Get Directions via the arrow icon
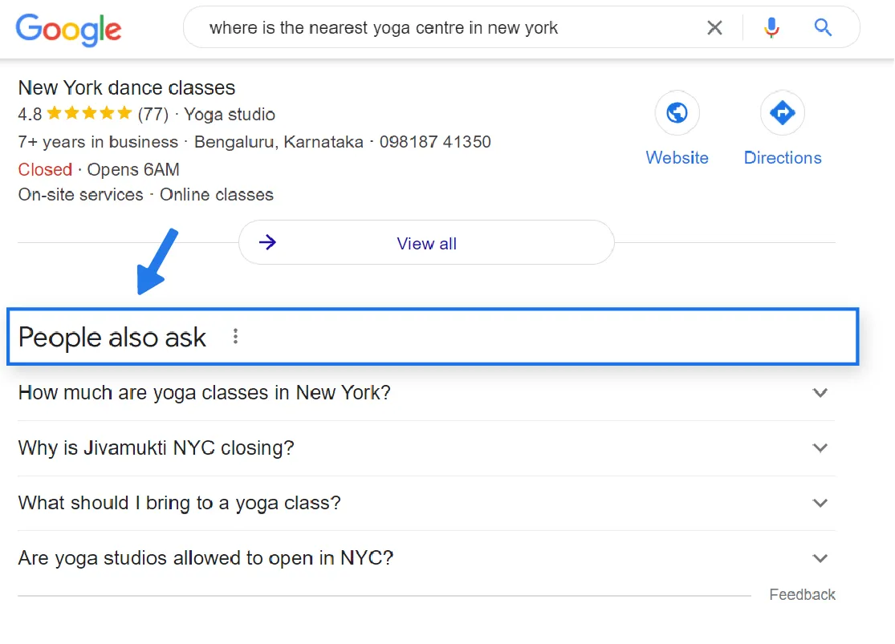 click(x=783, y=113)
